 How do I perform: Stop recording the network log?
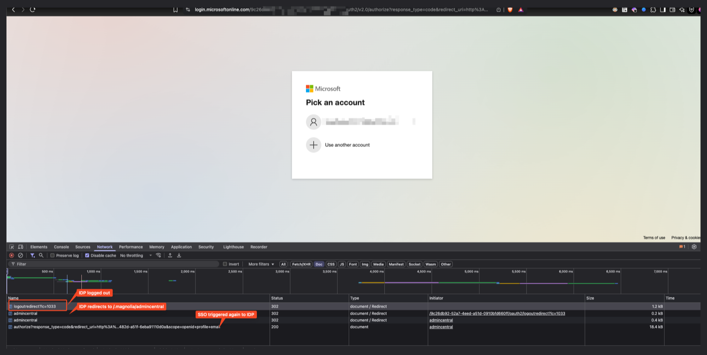pyautogui.click(x=12, y=256)
